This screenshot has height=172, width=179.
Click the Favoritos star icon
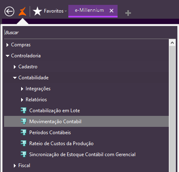[x=37, y=11]
